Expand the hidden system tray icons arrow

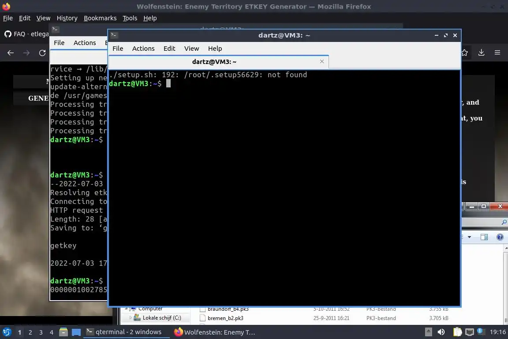[428, 332]
